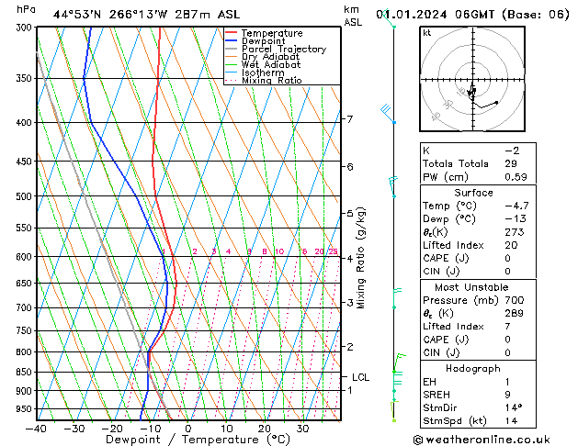Click the 500 hPa pressure axis label

click(26, 196)
